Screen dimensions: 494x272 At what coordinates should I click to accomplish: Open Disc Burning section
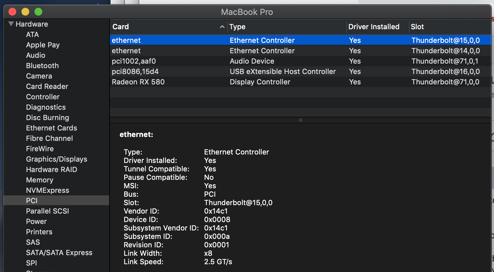[47, 117]
